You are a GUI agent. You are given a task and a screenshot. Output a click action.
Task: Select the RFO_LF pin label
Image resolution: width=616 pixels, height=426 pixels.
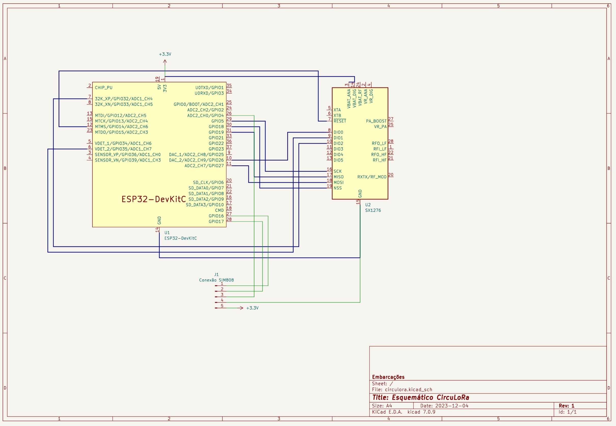(x=379, y=143)
